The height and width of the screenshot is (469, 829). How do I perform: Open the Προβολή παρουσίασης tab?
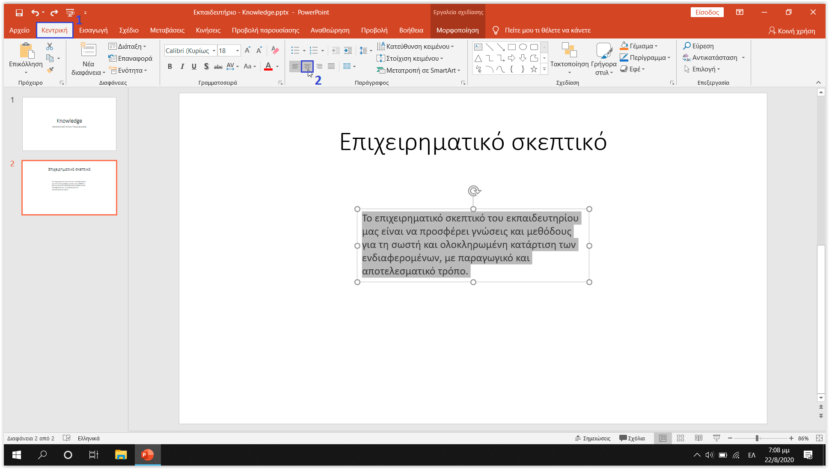[265, 30]
